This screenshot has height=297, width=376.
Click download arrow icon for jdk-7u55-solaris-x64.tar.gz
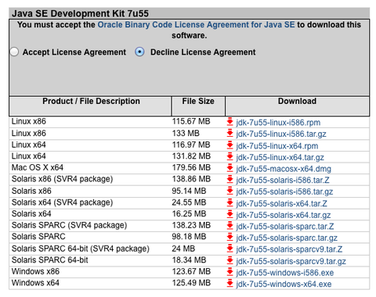tap(230, 214)
